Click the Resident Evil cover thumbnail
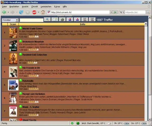Screen dimensions: 152x126 click(13, 59)
